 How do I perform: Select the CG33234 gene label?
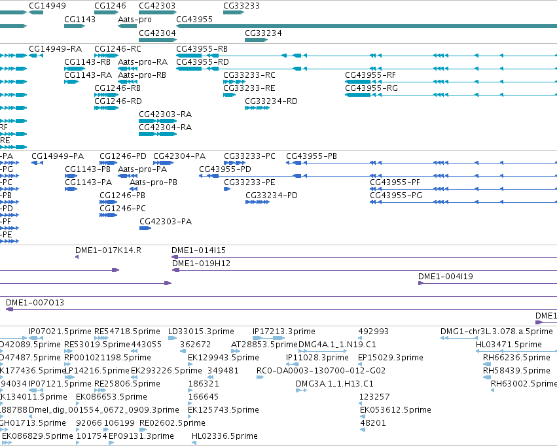(x=263, y=33)
